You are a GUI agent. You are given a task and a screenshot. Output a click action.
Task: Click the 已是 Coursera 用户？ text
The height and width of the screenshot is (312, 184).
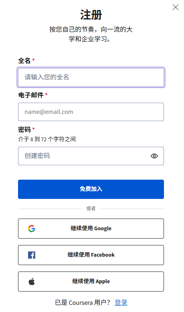(83, 303)
